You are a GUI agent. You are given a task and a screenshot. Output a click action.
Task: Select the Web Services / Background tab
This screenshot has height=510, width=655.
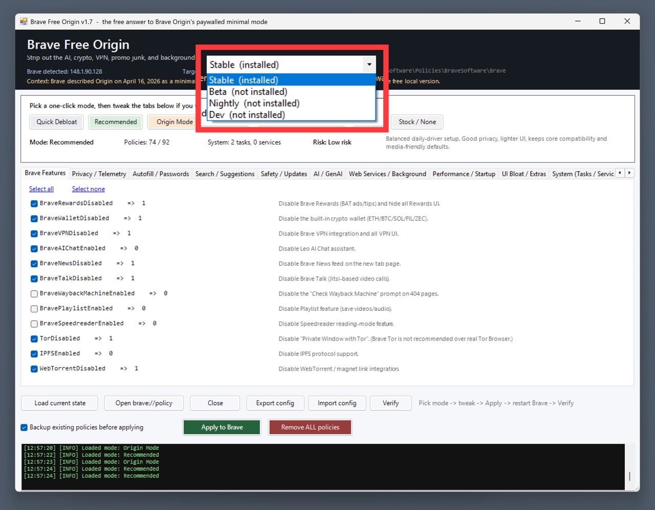coord(387,174)
